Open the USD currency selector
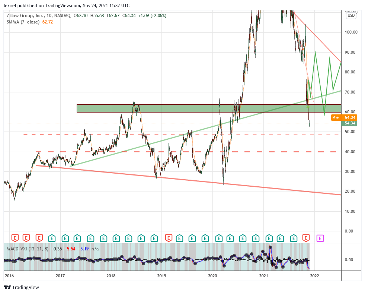 coord(351,16)
